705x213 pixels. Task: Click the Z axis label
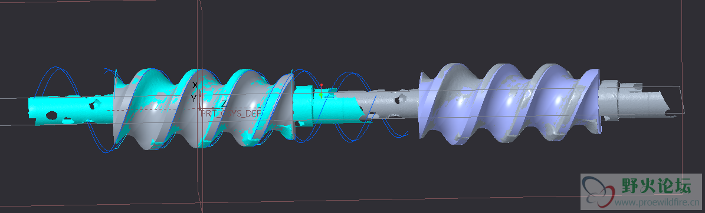click(x=224, y=104)
